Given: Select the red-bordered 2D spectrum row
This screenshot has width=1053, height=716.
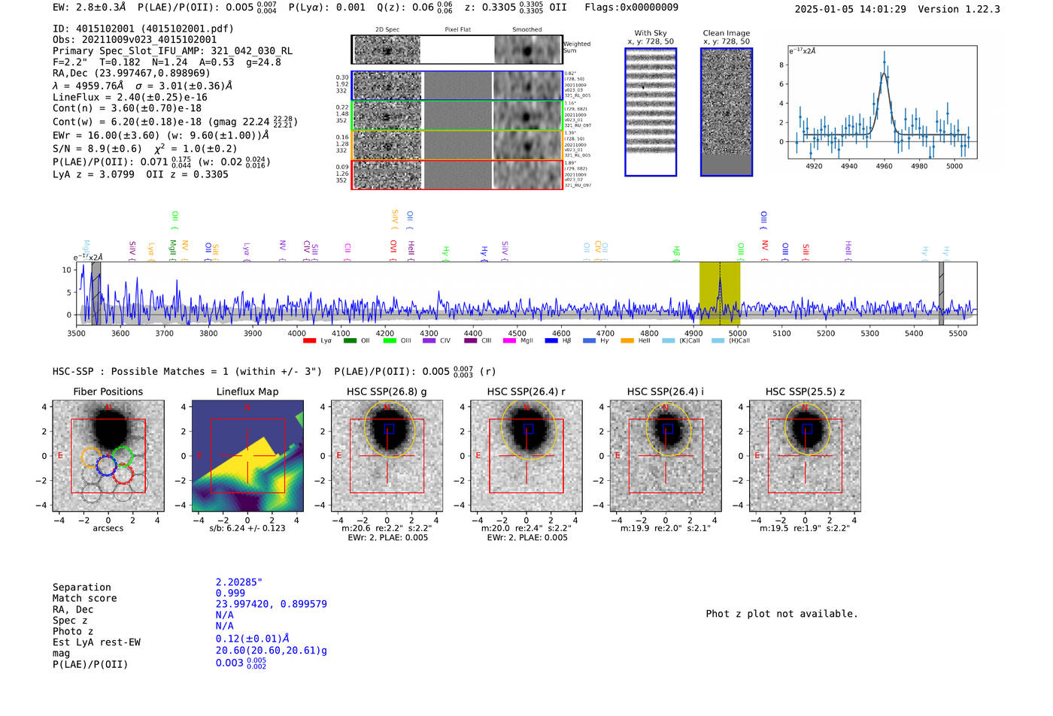Looking at the screenshot, I should tap(457, 174).
